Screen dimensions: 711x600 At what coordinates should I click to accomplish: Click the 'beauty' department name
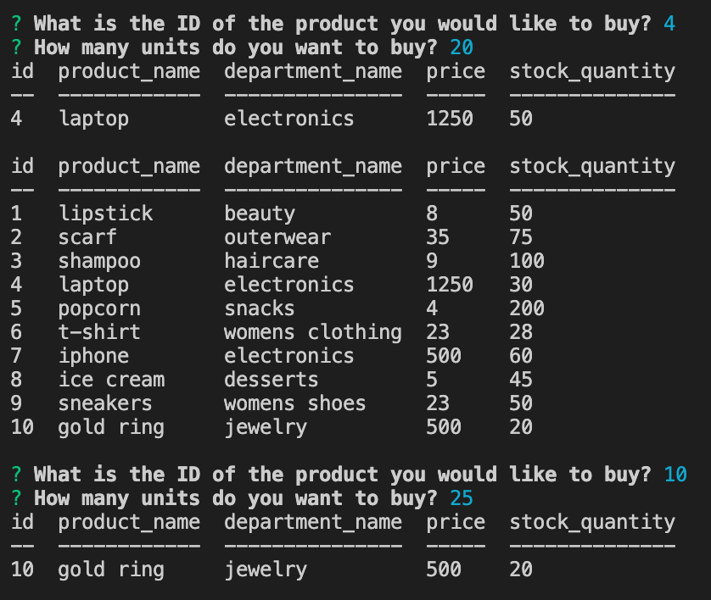(260, 214)
